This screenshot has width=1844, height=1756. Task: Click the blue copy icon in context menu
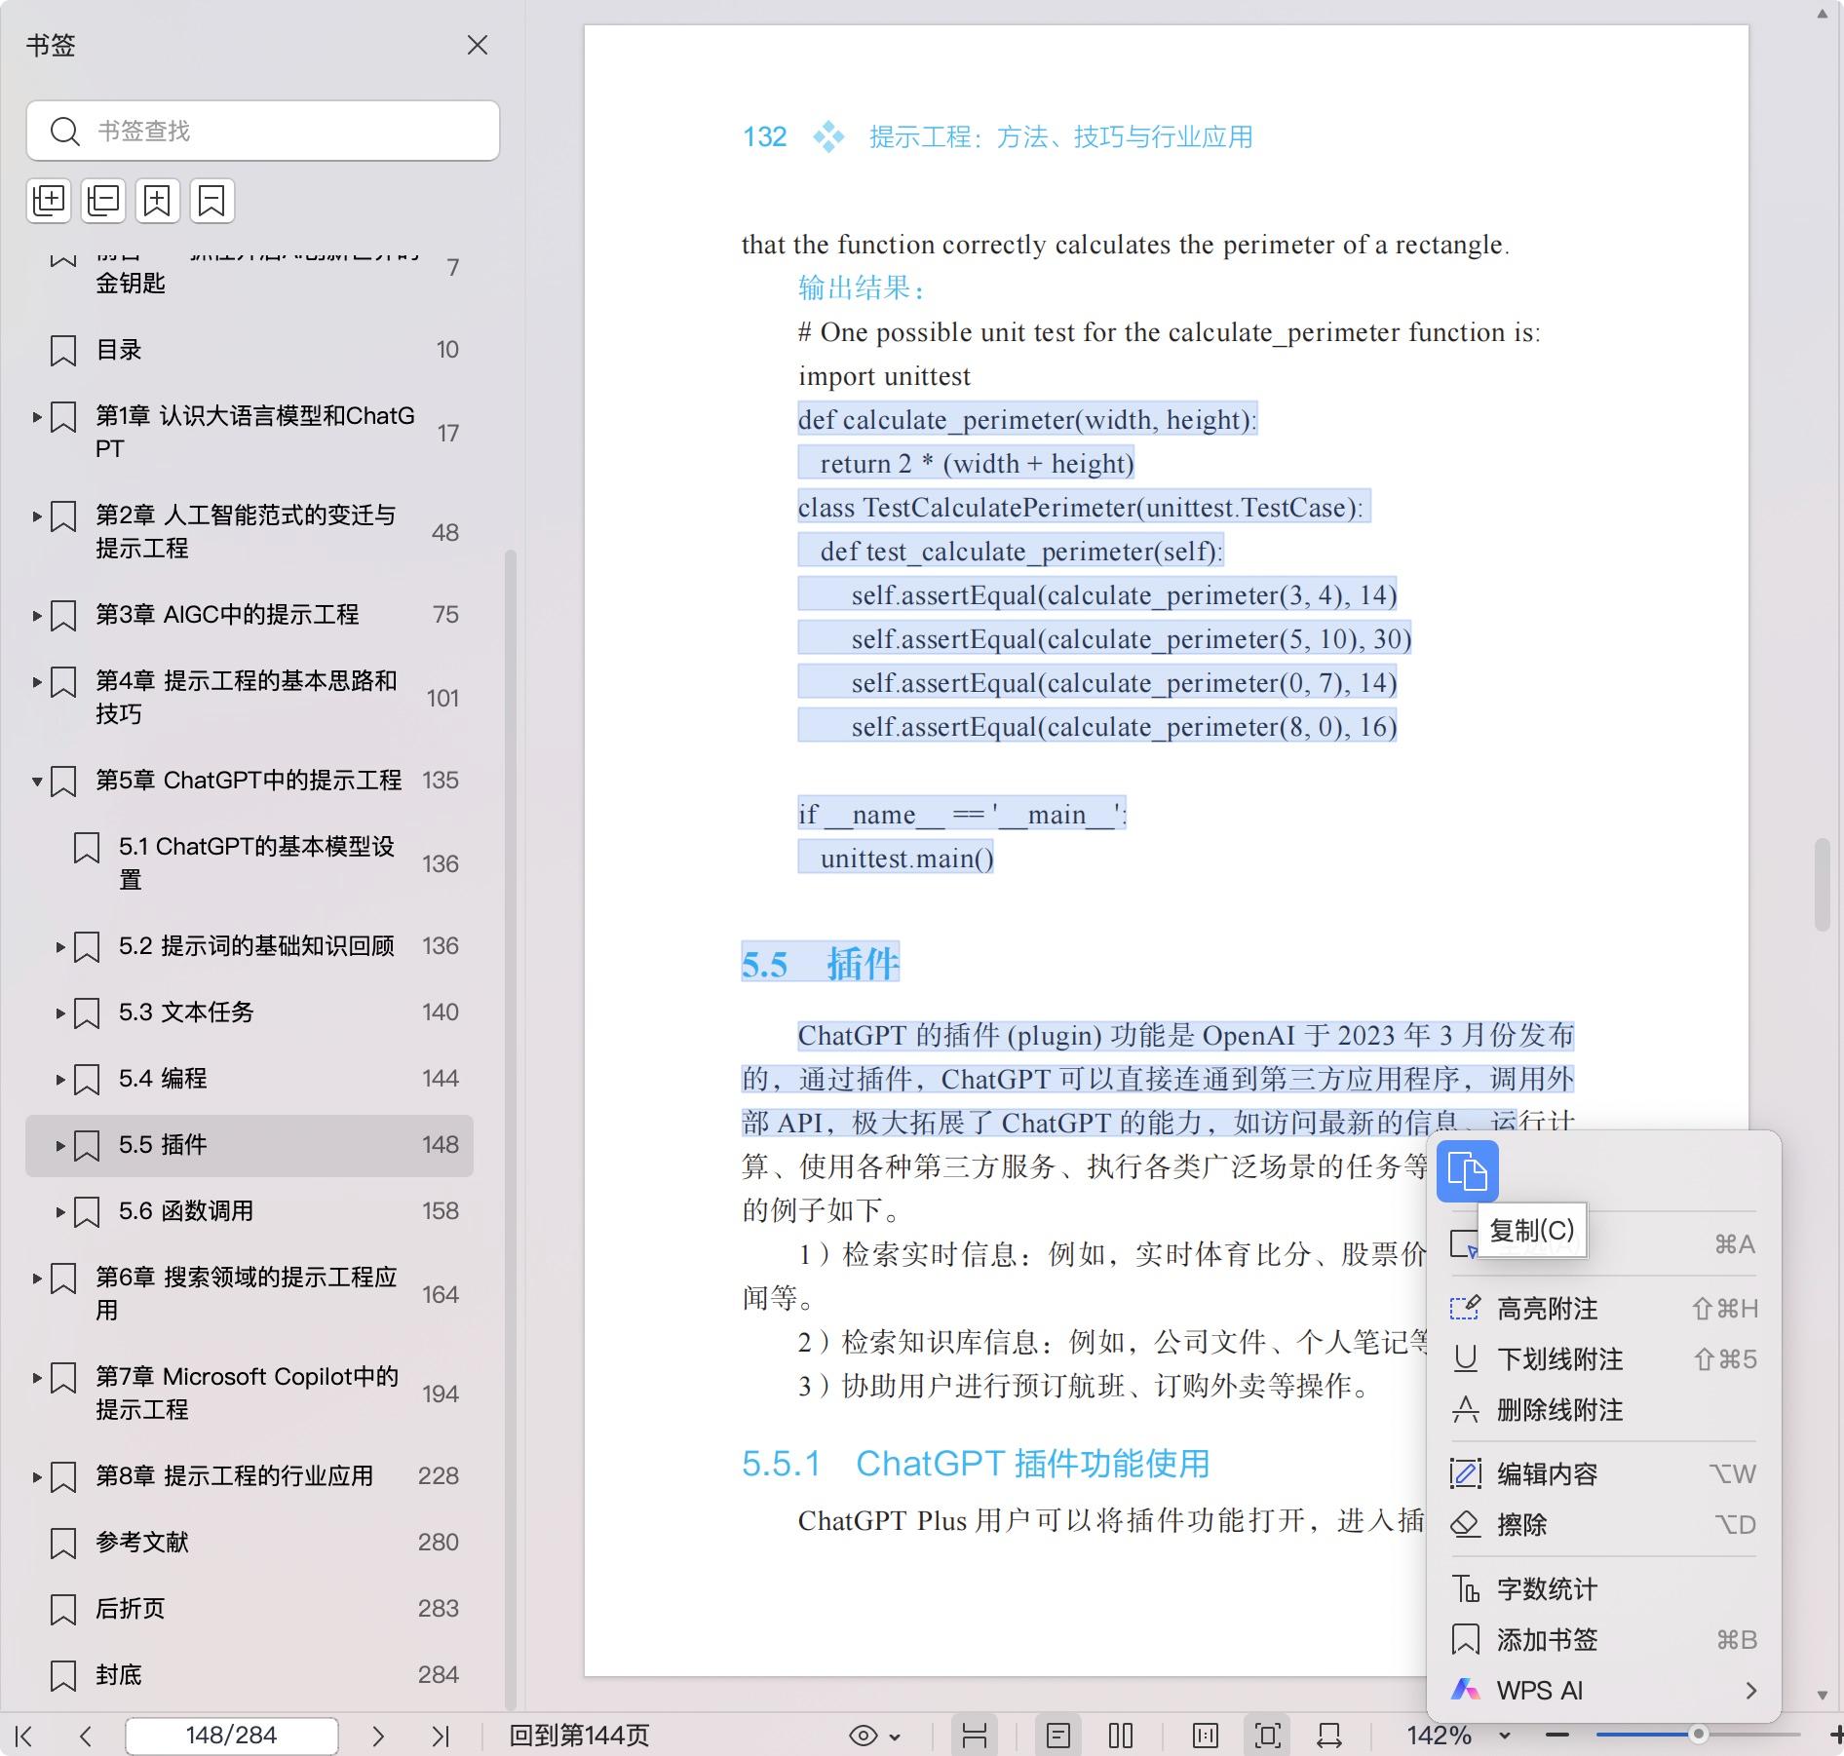(x=1467, y=1170)
